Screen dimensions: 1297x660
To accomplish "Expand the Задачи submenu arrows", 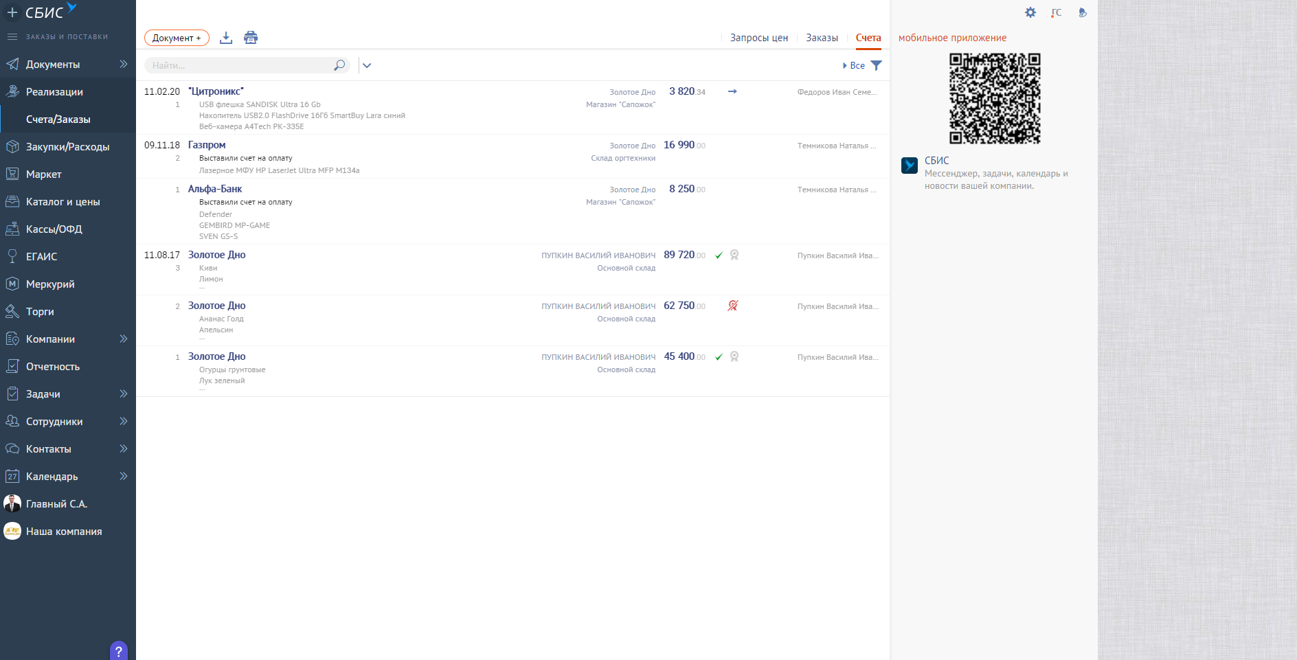I will click(124, 394).
